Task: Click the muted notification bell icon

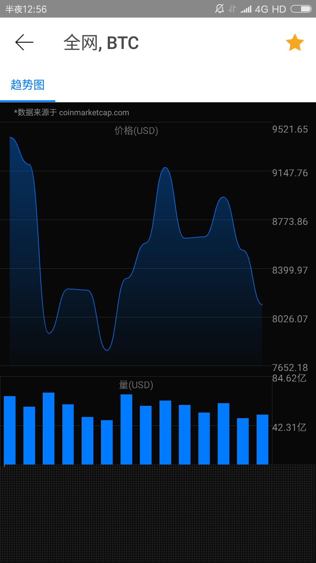Action: (219, 9)
